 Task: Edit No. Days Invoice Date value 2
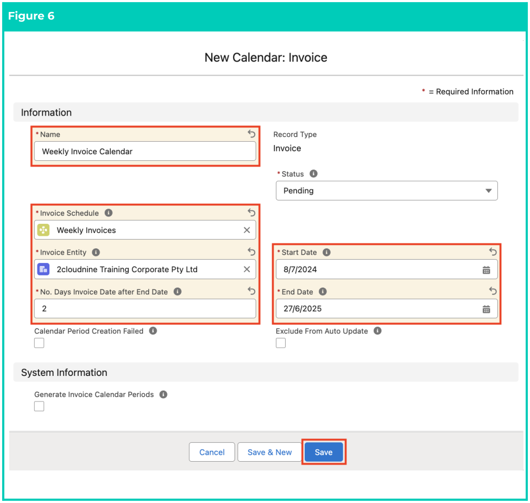click(x=145, y=309)
